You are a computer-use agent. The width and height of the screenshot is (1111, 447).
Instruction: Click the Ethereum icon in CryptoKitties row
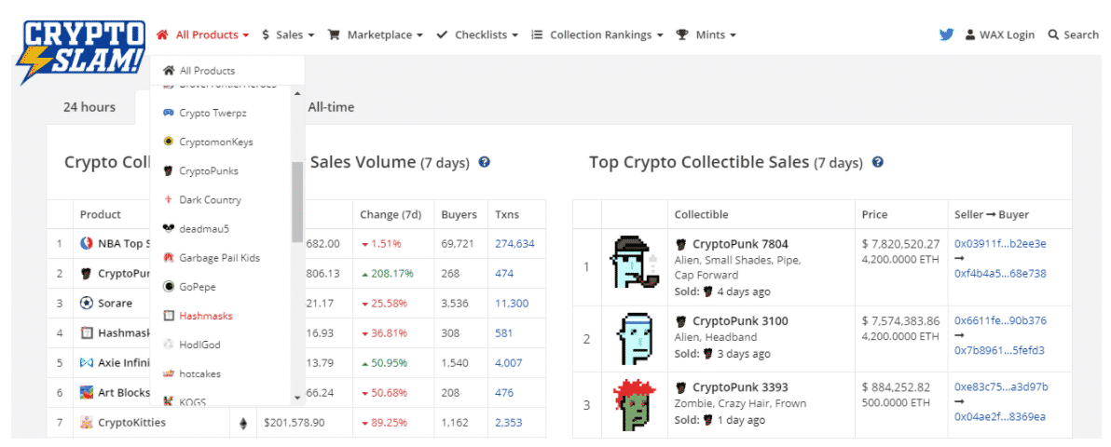[244, 423]
